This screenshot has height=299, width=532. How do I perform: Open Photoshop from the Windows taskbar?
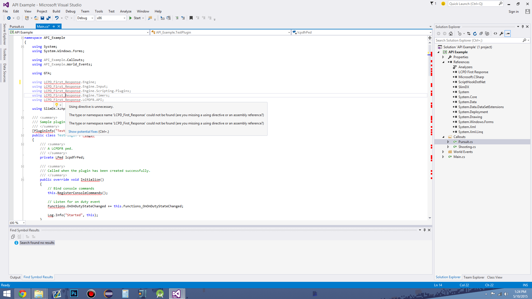74,293
